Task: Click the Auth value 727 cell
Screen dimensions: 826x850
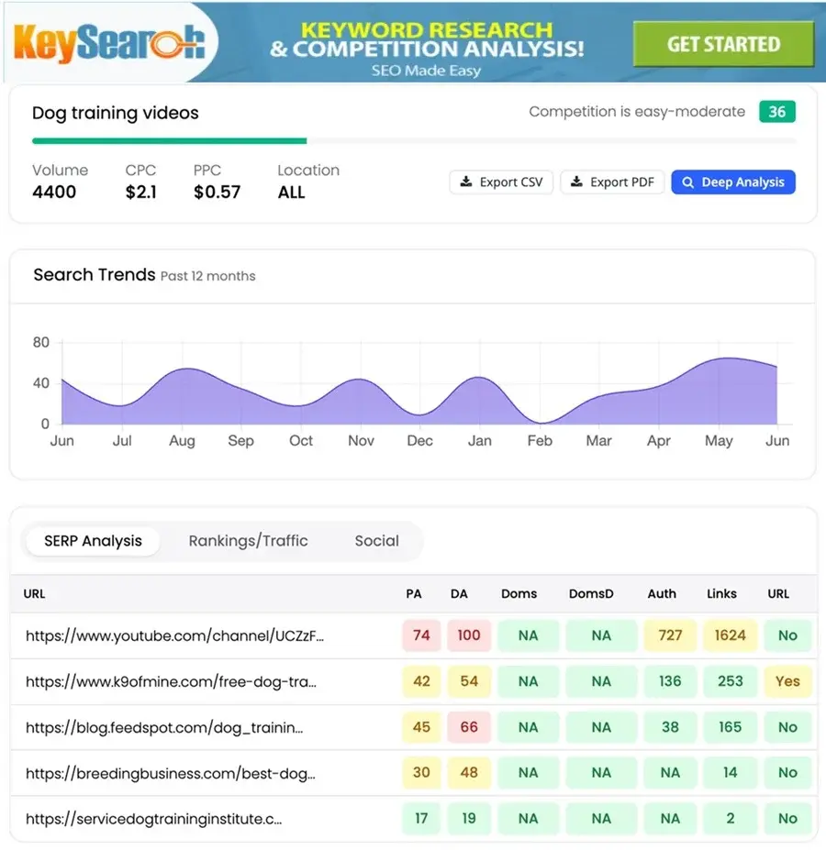Action: pos(670,635)
